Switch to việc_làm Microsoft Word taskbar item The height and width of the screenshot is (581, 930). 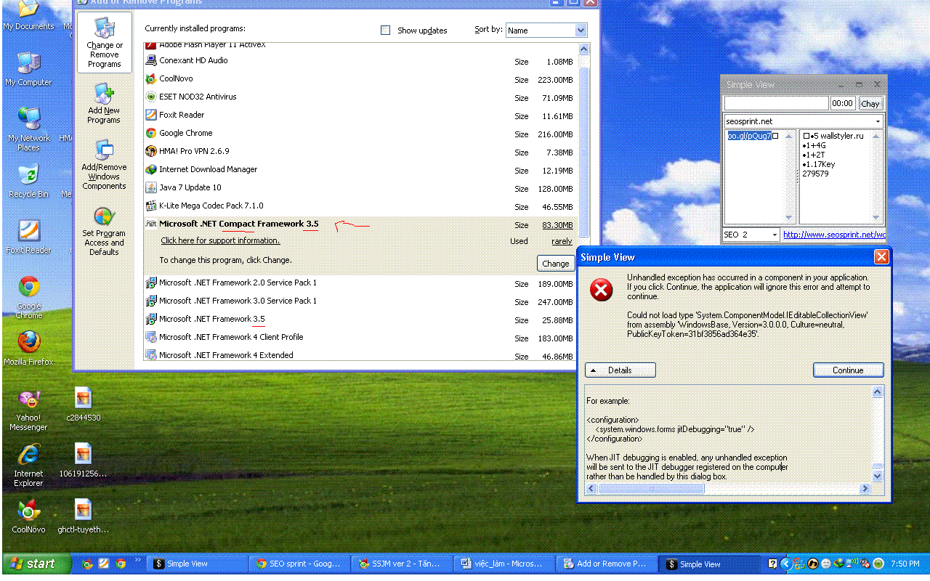[x=503, y=564]
